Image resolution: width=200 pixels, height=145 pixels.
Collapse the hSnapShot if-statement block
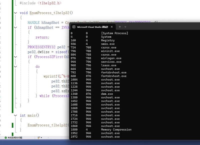[15, 28]
